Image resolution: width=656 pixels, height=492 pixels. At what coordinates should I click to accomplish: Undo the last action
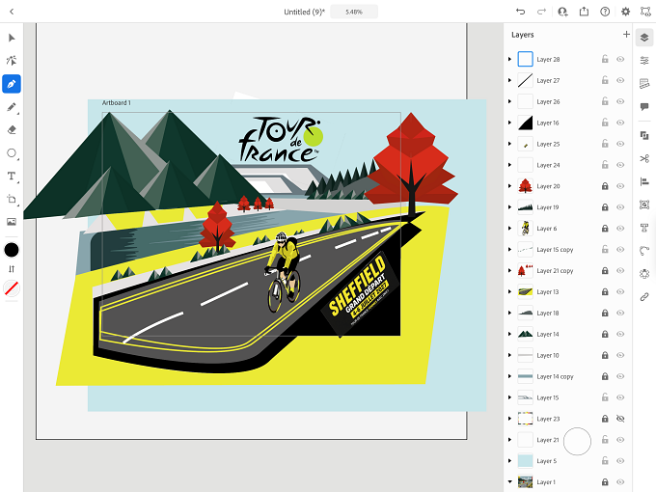tap(520, 12)
